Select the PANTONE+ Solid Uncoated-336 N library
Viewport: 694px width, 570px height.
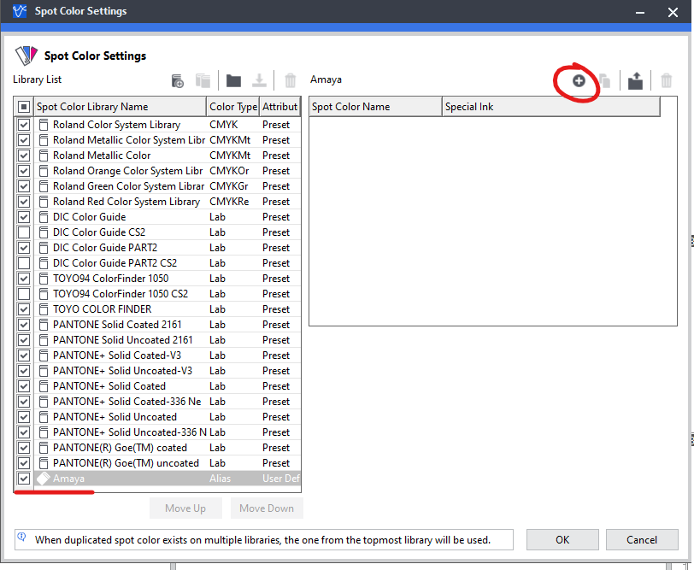click(x=129, y=432)
